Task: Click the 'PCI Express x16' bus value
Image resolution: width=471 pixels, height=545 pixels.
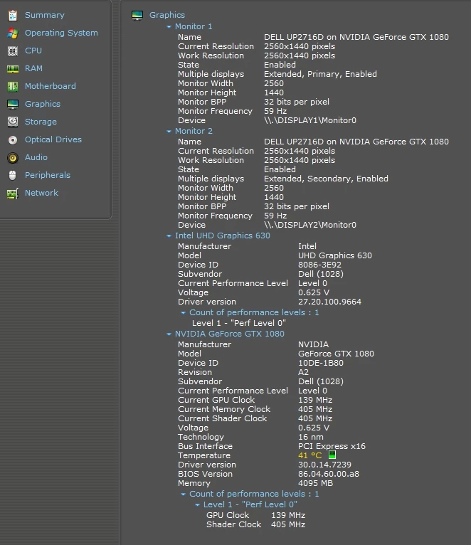Action: pyautogui.click(x=332, y=446)
